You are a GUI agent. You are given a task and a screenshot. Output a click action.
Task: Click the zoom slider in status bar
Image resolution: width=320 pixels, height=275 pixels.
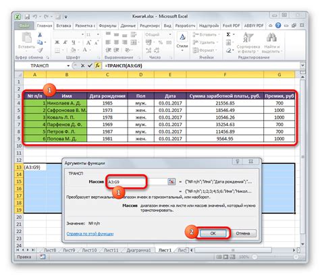click(275, 257)
